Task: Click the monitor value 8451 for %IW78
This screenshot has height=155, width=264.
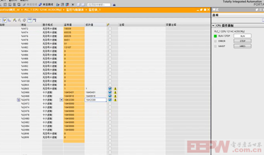Action: point(74,40)
